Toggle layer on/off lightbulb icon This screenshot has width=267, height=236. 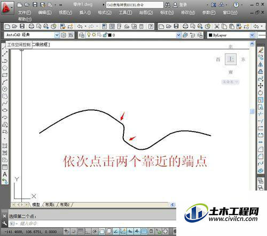(89, 35)
